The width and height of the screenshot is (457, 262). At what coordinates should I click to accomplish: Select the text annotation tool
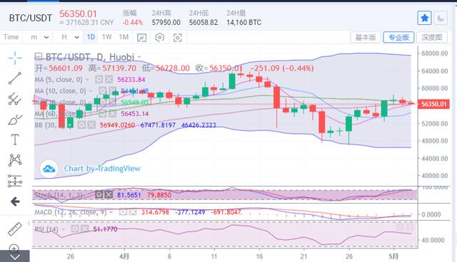(x=15, y=140)
